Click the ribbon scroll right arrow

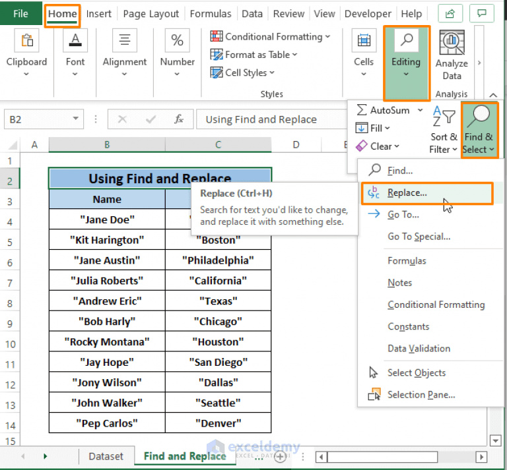tap(479, 63)
